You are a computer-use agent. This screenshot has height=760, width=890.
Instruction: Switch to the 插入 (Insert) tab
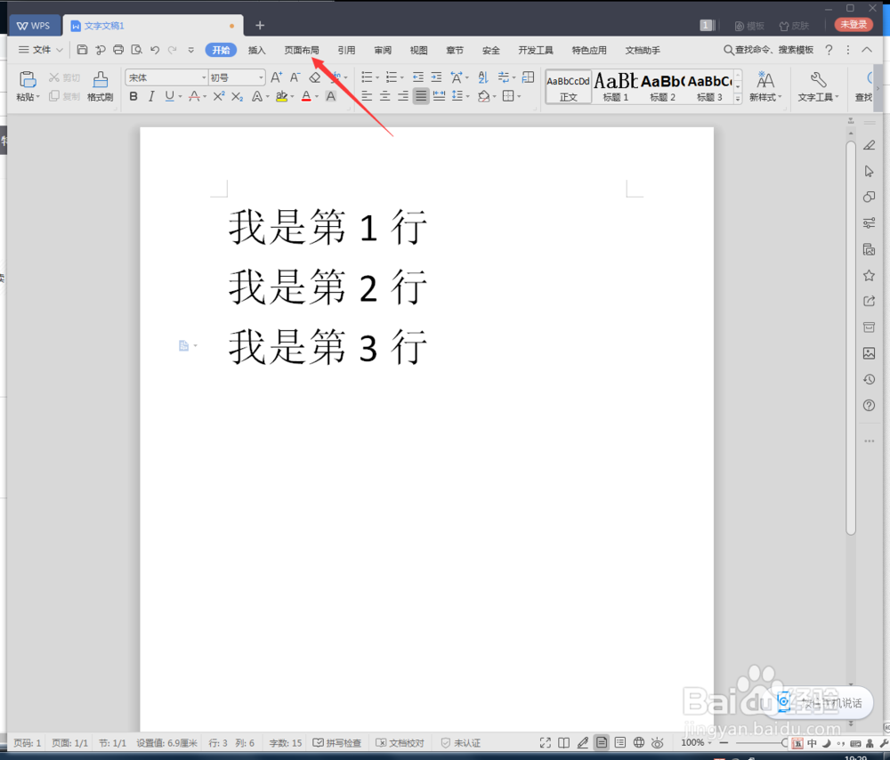(x=256, y=50)
